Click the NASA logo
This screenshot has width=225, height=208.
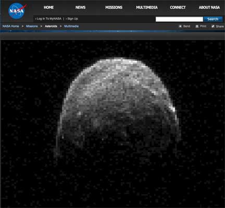click(x=17, y=11)
